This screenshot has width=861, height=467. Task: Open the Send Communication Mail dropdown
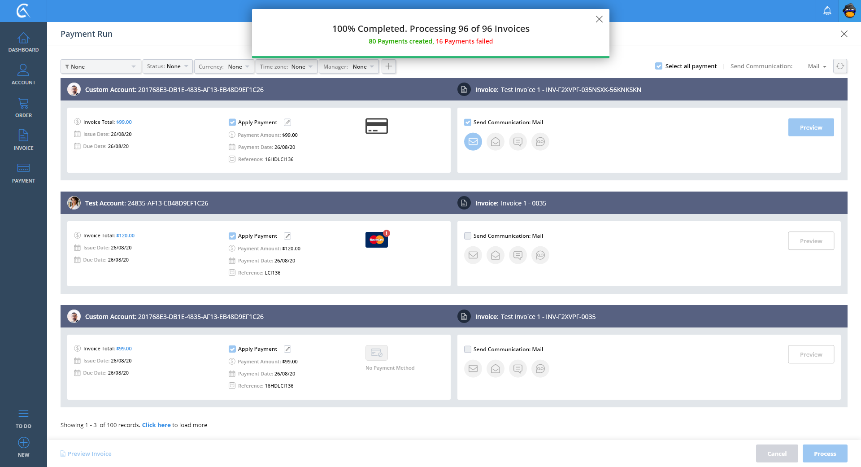coord(817,66)
